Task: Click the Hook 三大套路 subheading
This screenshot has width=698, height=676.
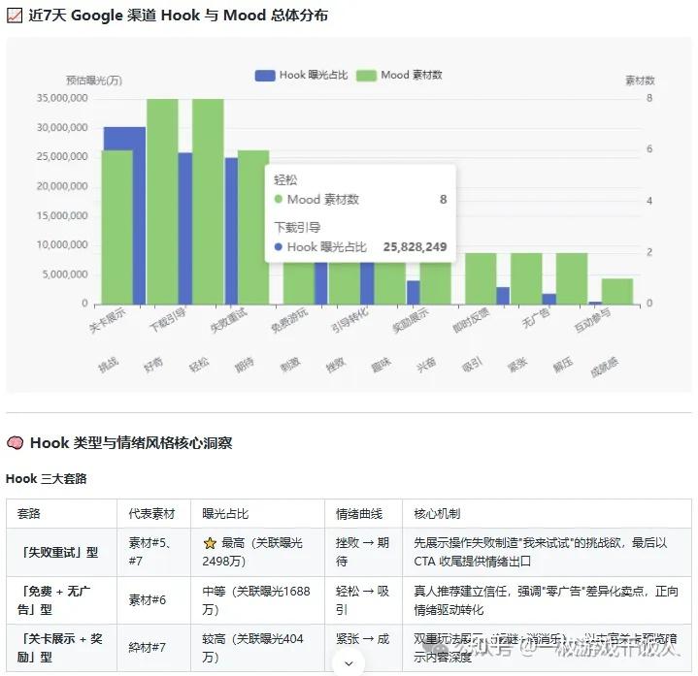Action: coord(47,479)
